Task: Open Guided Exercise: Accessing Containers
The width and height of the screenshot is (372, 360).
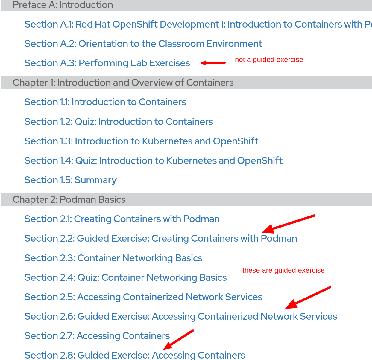Action: pos(134,355)
